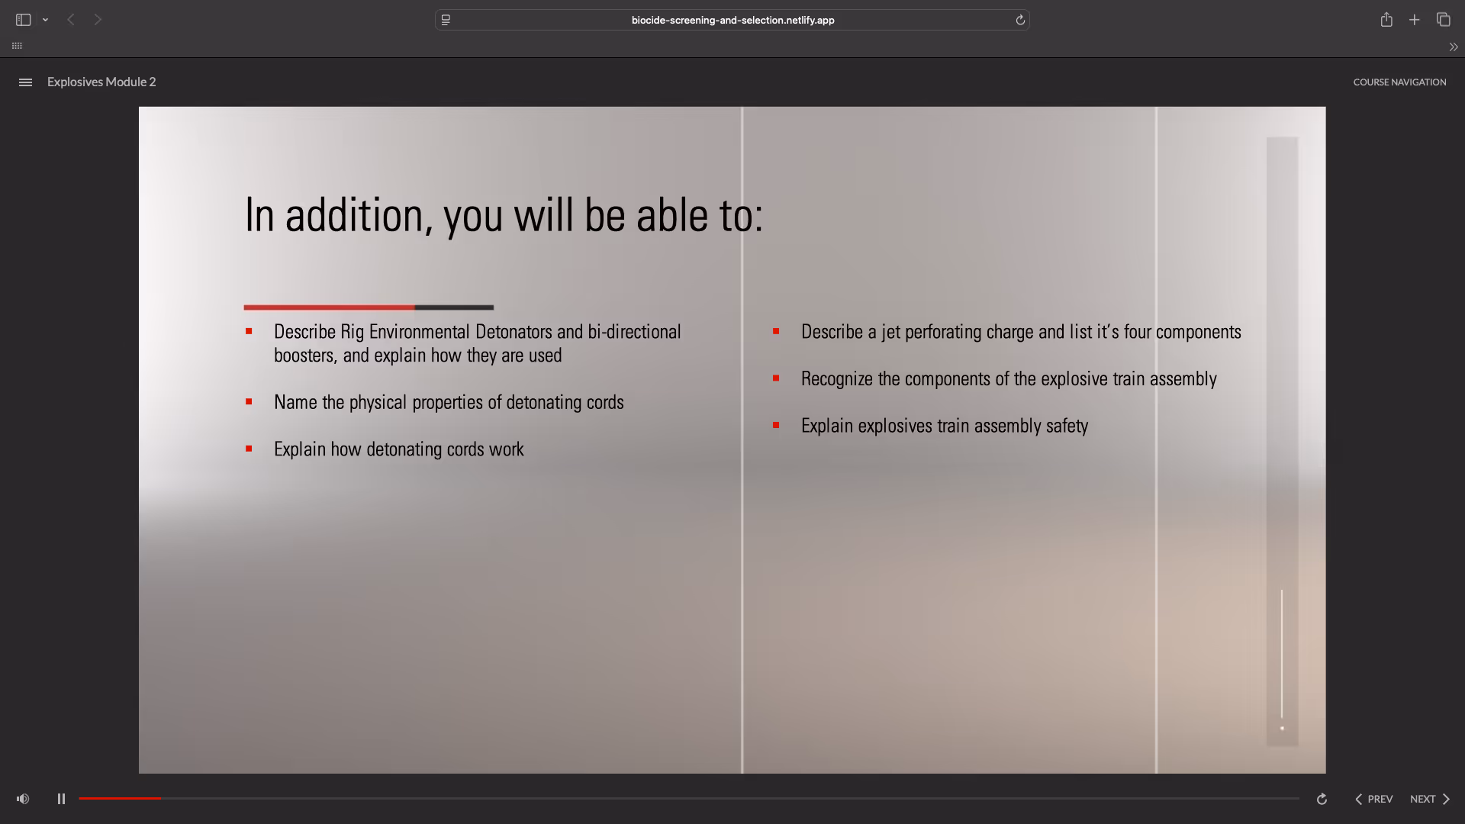Open the page settings icon in address bar
This screenshot has width=1465, height=824.
coord(446,20)
